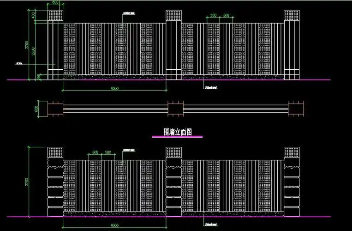This screenshot has width=352, height=231.
Task: Select the center pillar square in the plan view
Action: click(x=174, y=109)
